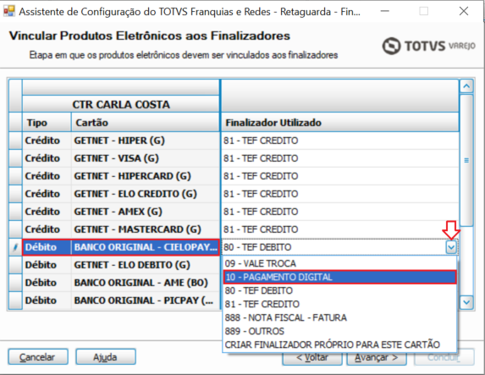Click Crédito type cell of GETNET - AMEX row

point(47,212)
